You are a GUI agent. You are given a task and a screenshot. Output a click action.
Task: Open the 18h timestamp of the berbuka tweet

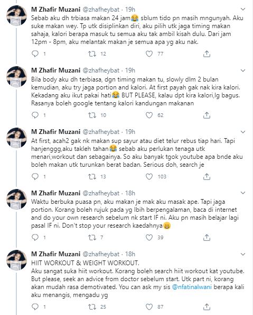[x=130, y=193]
